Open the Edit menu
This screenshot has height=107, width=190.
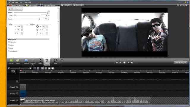(x=12, y=3)
